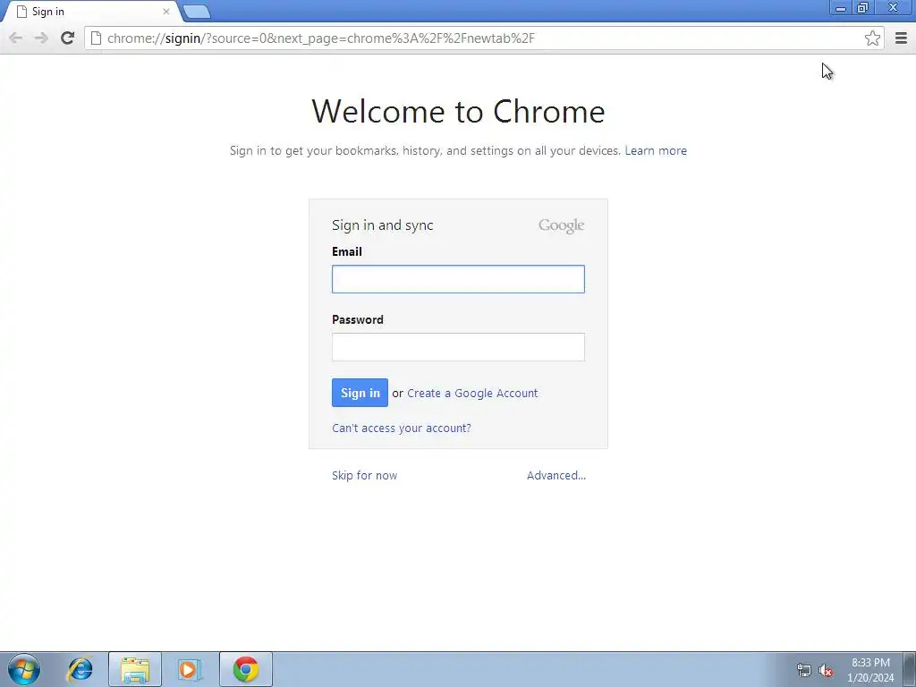Close the Chrome window
Image resolution: width=916 pixels, height=687 pixels.
pyautogui.click(x=894, y=7)
